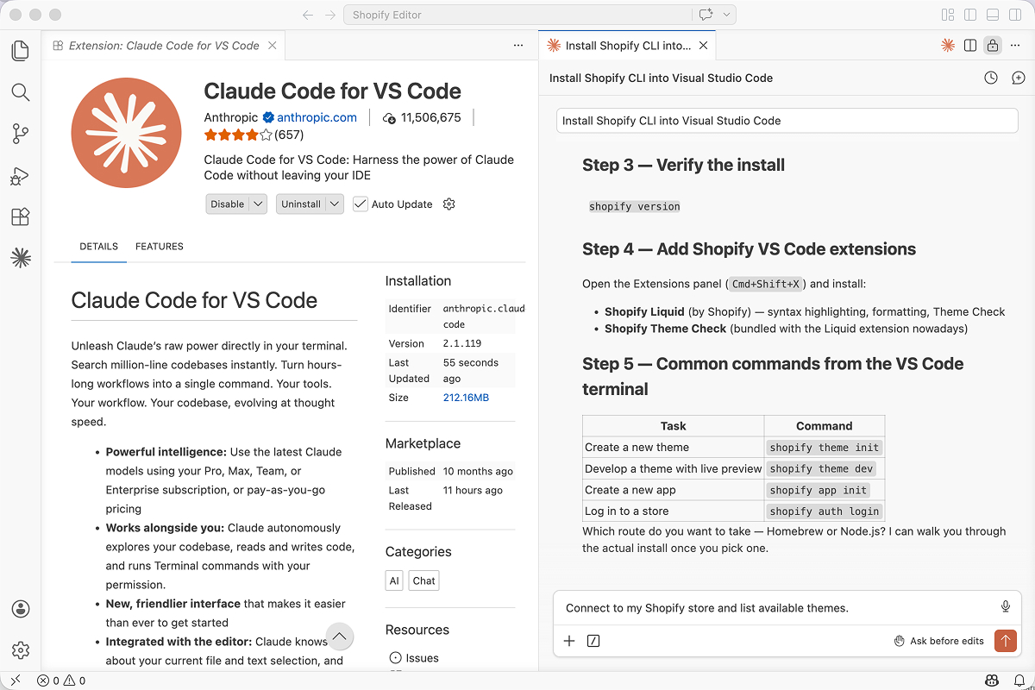Switch to the FEATURES tab

[159, 246]
